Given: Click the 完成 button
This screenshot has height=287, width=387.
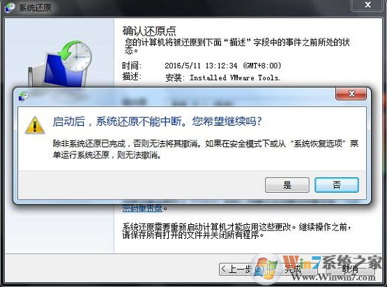Looking at the screenshot, I should [293, 270].
